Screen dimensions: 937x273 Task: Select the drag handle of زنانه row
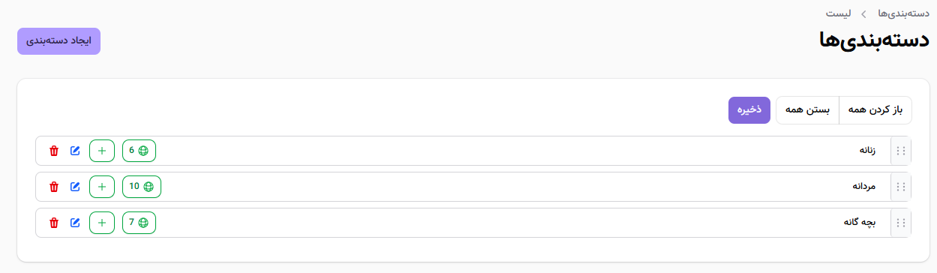901,151
